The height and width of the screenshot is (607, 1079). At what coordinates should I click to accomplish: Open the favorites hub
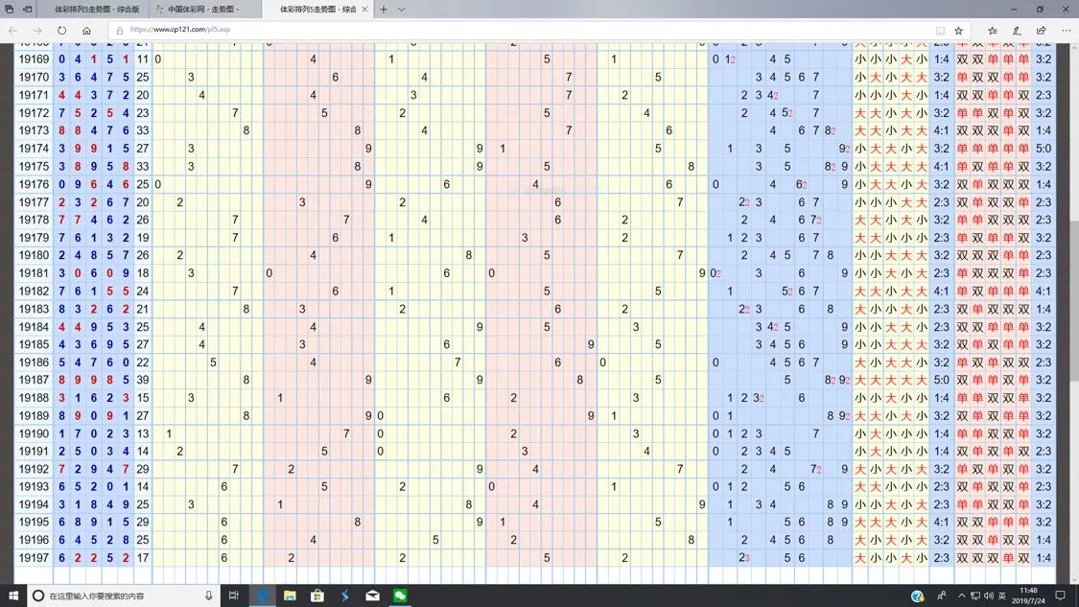993,31
